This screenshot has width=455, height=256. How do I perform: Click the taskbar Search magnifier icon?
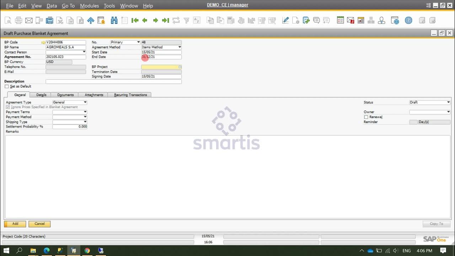pos(20,251)
